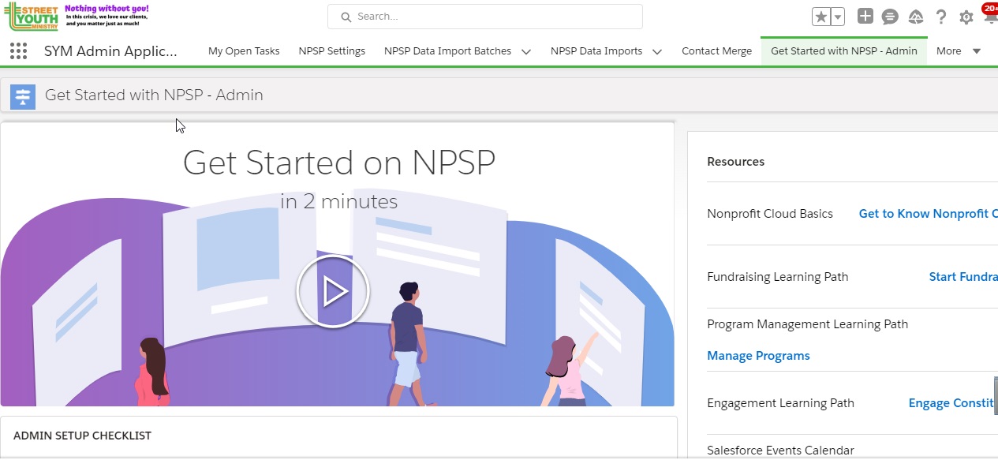Open the Help question mark icon
The image size is (998, 460).
pos(941,17)
